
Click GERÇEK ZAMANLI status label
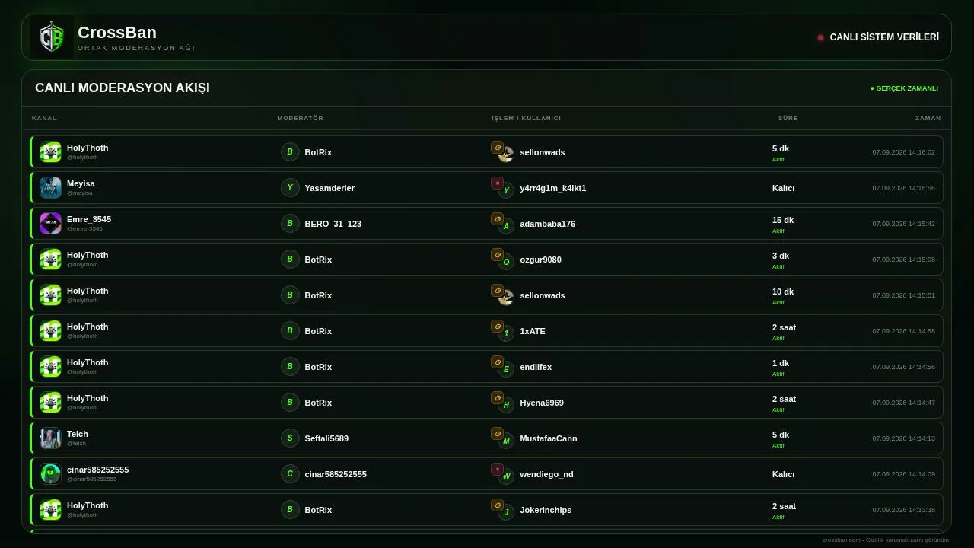[904, 88]
